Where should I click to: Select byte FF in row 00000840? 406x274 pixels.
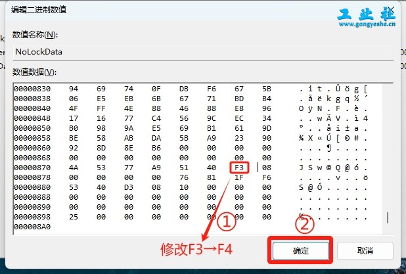pos(101,108)
